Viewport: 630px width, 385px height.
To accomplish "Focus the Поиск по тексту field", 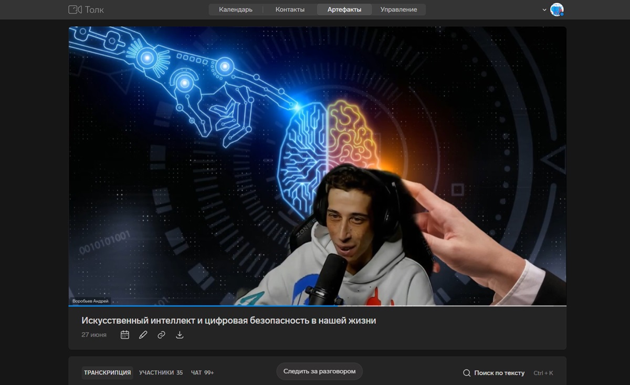I will tap(499, 373).
